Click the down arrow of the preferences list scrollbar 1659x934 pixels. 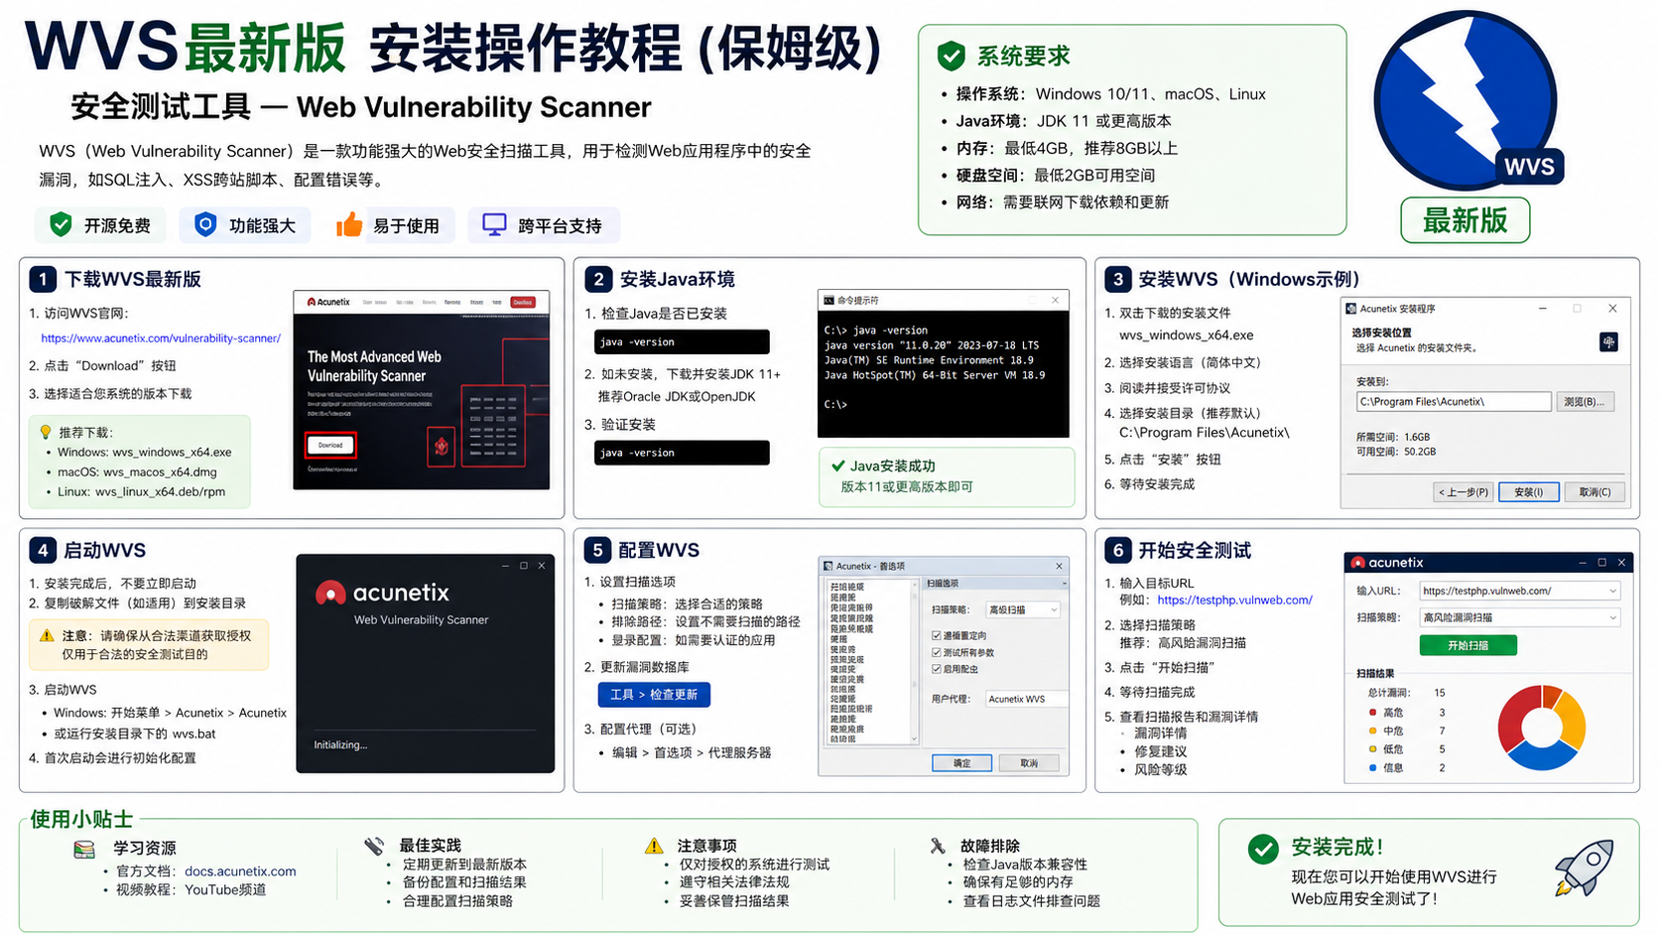(914, 738)
